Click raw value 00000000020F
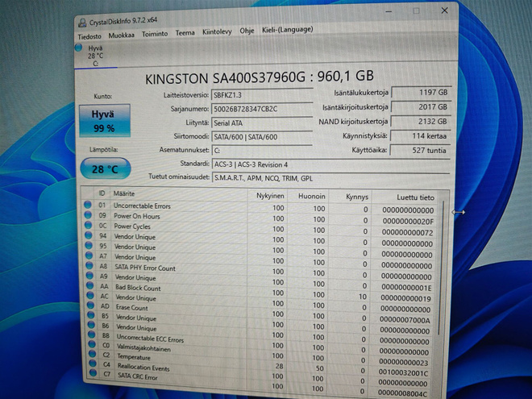This screenshot has height=399, width=532. pos(408,221)
